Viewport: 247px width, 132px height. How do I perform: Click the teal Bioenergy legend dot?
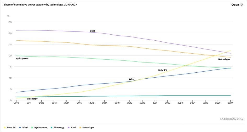click(51, 128)
